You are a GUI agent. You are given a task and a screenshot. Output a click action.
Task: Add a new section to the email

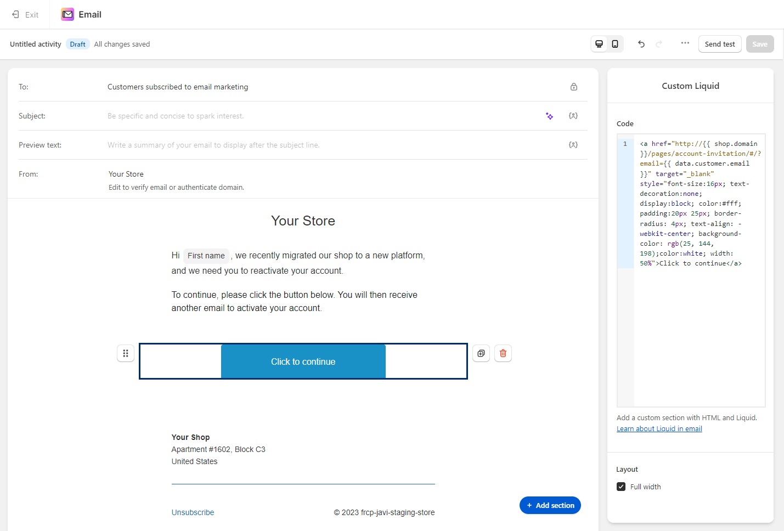(550, 505)
